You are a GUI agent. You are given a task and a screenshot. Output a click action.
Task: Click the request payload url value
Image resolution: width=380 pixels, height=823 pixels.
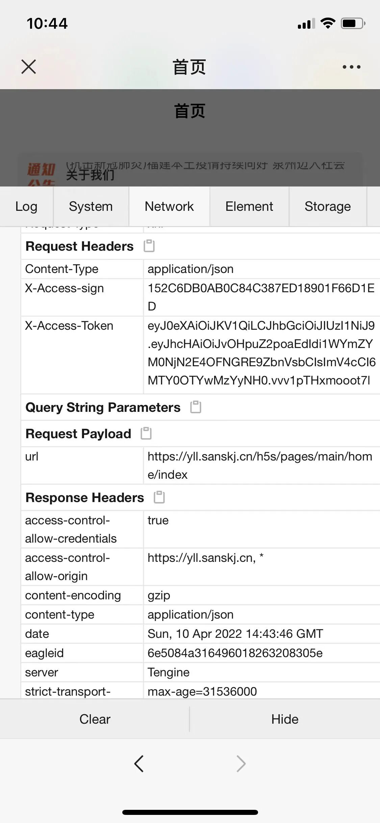(x=259, y=465)
